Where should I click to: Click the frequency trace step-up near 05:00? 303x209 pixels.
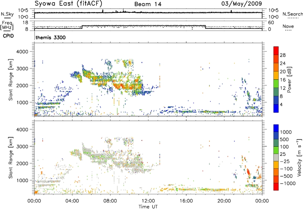(82, 27)
